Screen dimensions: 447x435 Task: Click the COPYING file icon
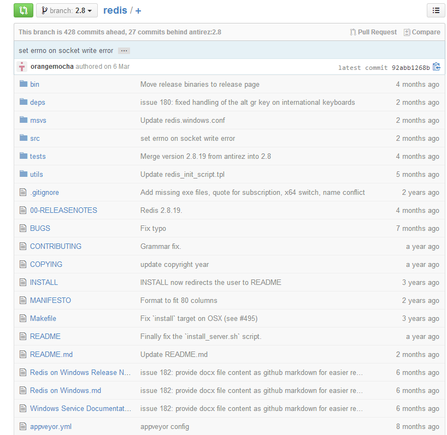click(23, 264)
